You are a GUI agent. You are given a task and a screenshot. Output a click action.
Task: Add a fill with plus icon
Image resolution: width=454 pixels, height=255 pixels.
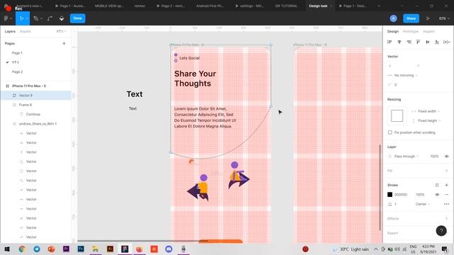(x=446, y=171)
